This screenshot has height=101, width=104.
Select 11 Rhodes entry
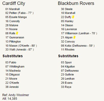point(68,49)
